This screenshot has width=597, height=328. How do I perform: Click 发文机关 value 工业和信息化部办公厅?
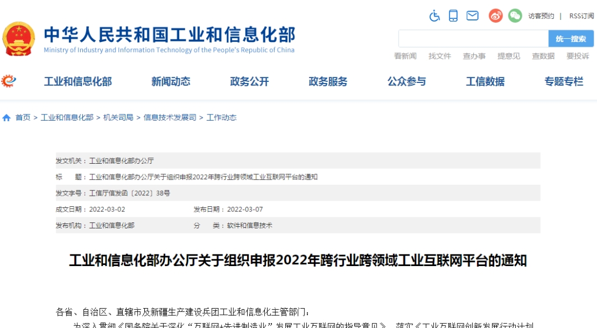pyautogui.click(x=122, y=161)
